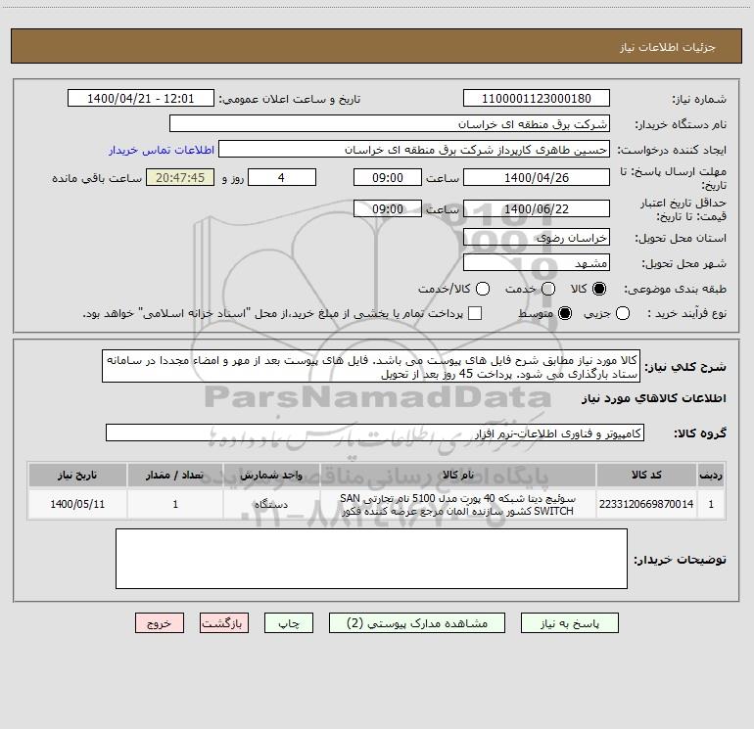The height and width of the screenshot is (729, 754).
Task: Click section heading اطلاعات کالاهای مورد نیاز
Action: 654,398
